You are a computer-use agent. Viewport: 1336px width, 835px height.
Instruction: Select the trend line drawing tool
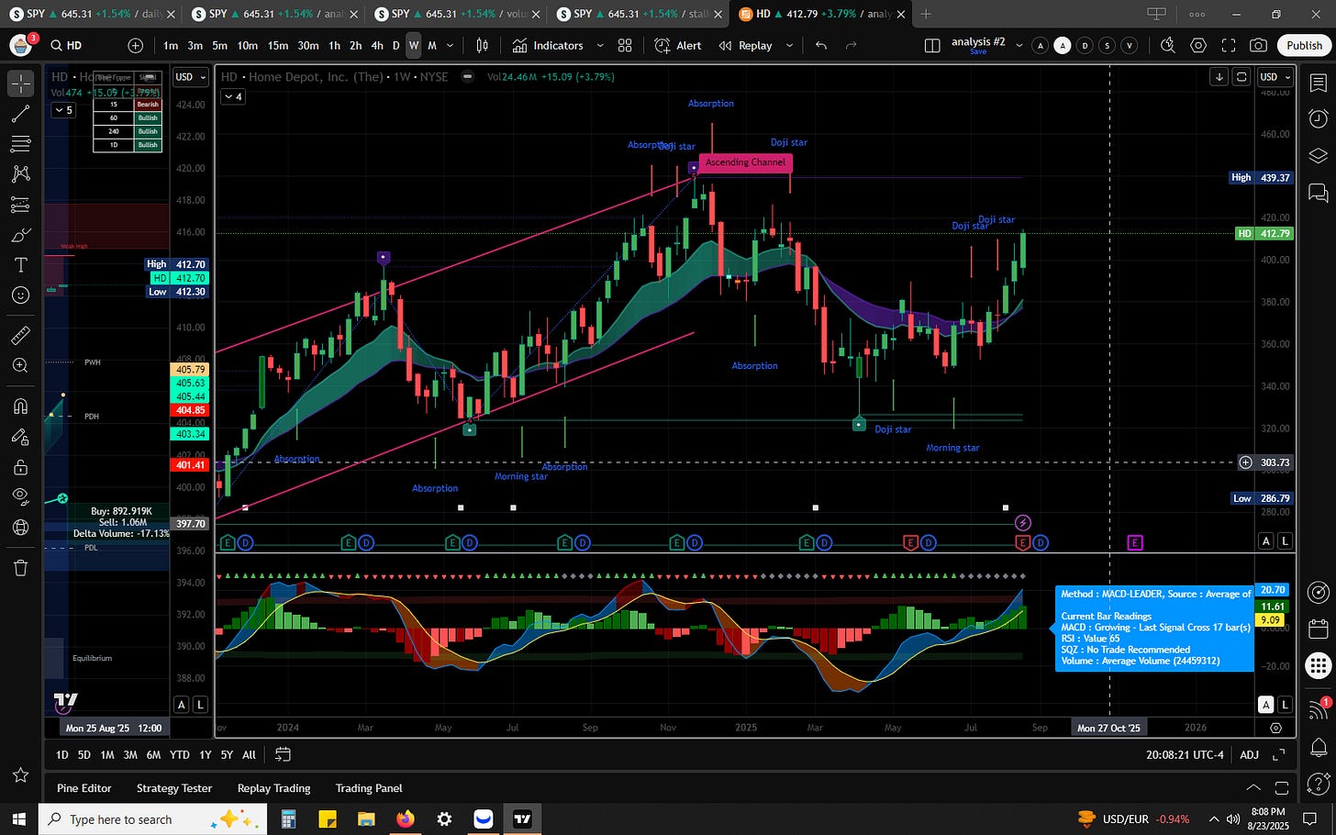(x=20, y=114)
